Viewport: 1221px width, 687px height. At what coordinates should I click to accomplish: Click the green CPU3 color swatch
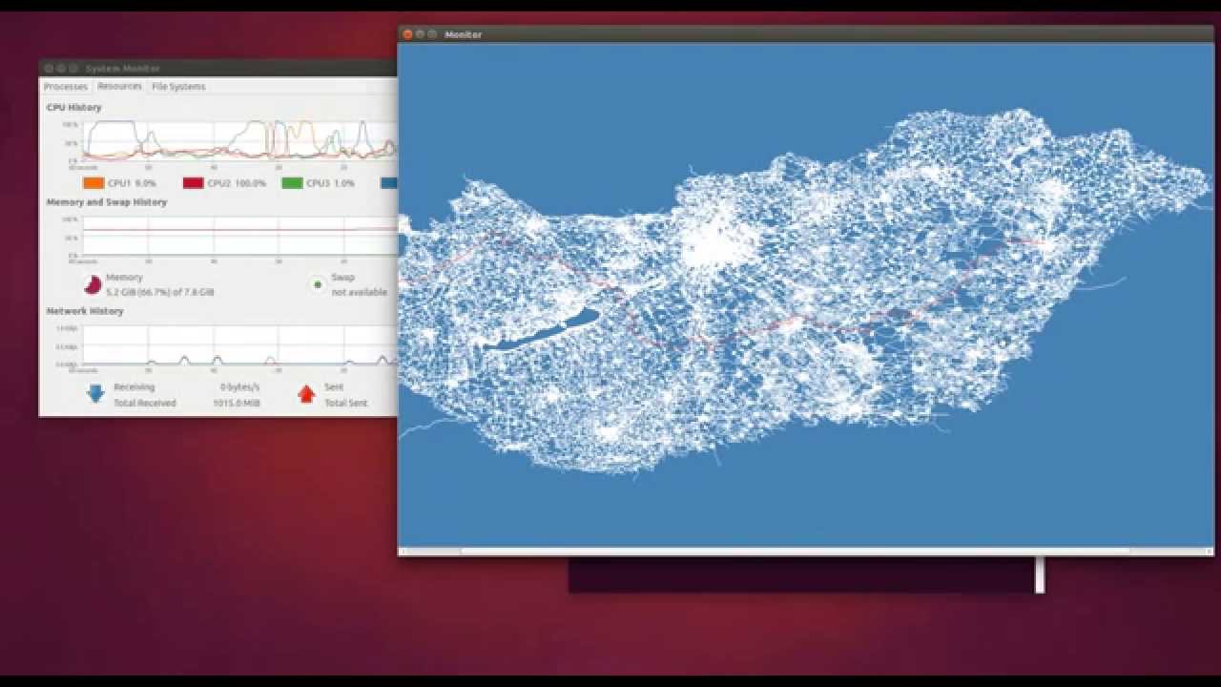tap(292, 183)
